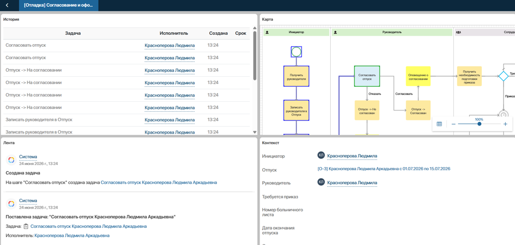Open the vacation link [О-3] Красноперова Людмила Аркадьевна

[384, 169]
